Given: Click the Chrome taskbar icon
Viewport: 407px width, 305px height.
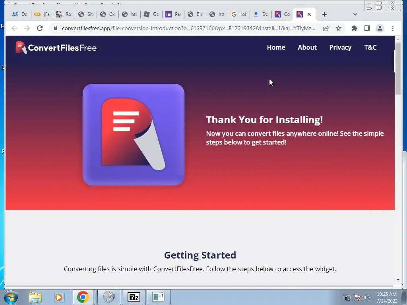Looking at the screenshot, I should coord(83,297).
